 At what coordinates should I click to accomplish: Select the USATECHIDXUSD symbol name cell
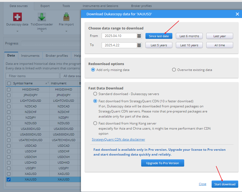tap(31, 140)
